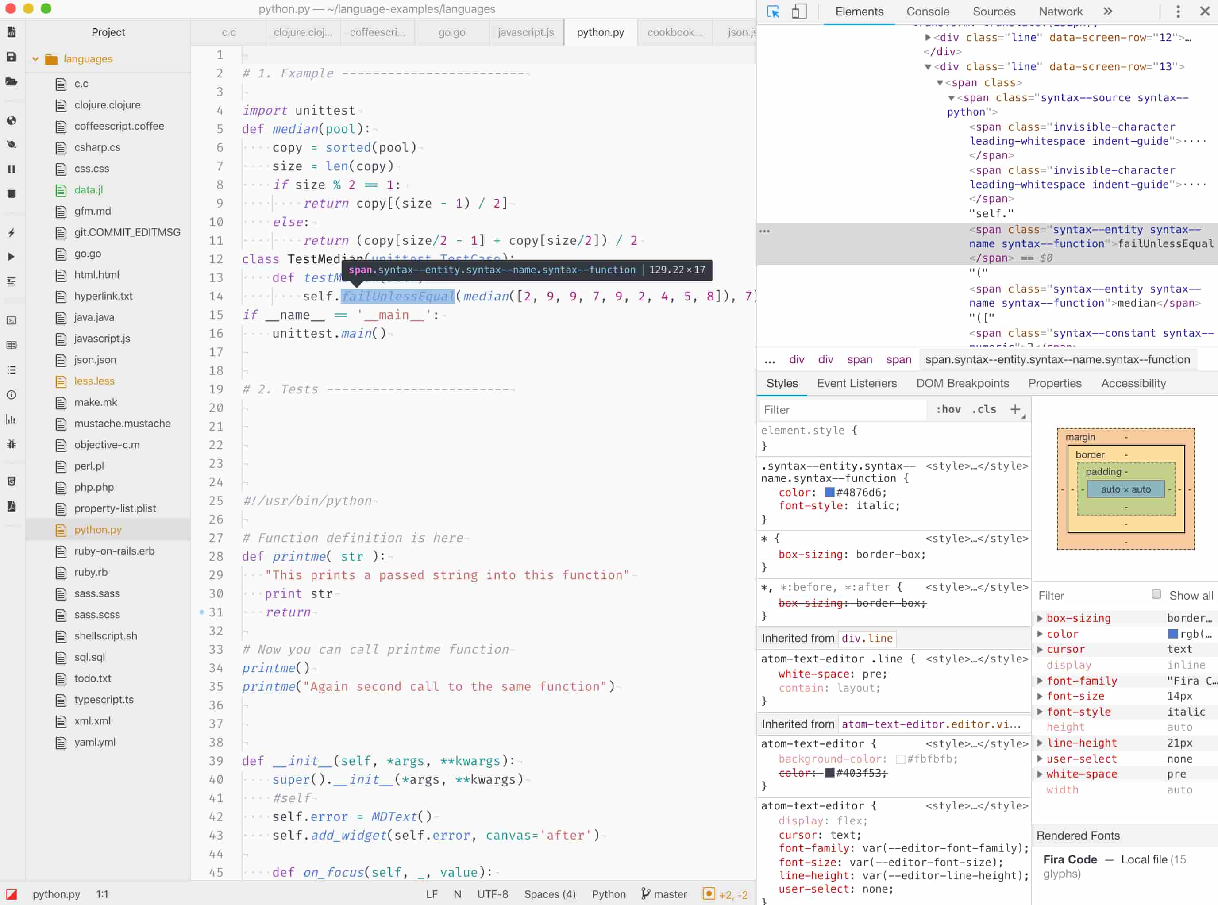Open DevTools three-dot customize menu
The height and width of the screenshot is (905, 1218).
click(1178, 12)
